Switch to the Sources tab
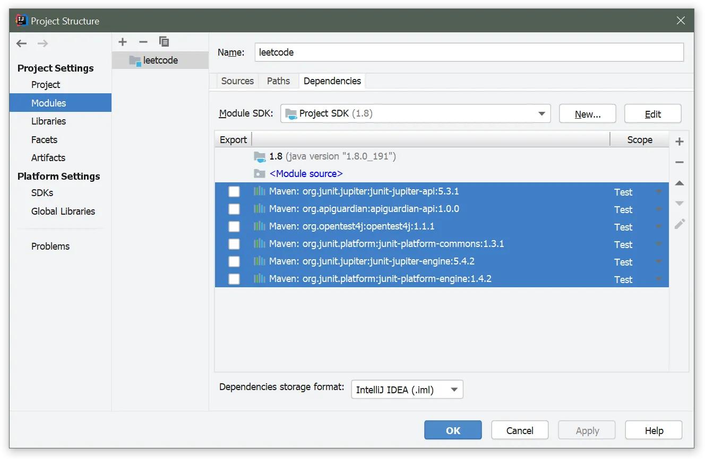Image resolution: width=705 pixels, height=459 pixels. pos(237,81)
